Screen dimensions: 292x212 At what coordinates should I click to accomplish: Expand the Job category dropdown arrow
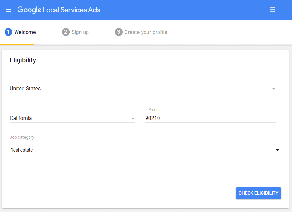pyautogui.click(x=277, y=150)
